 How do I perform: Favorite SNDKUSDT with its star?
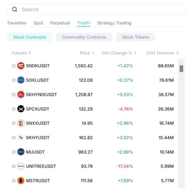tap(14, 66)
